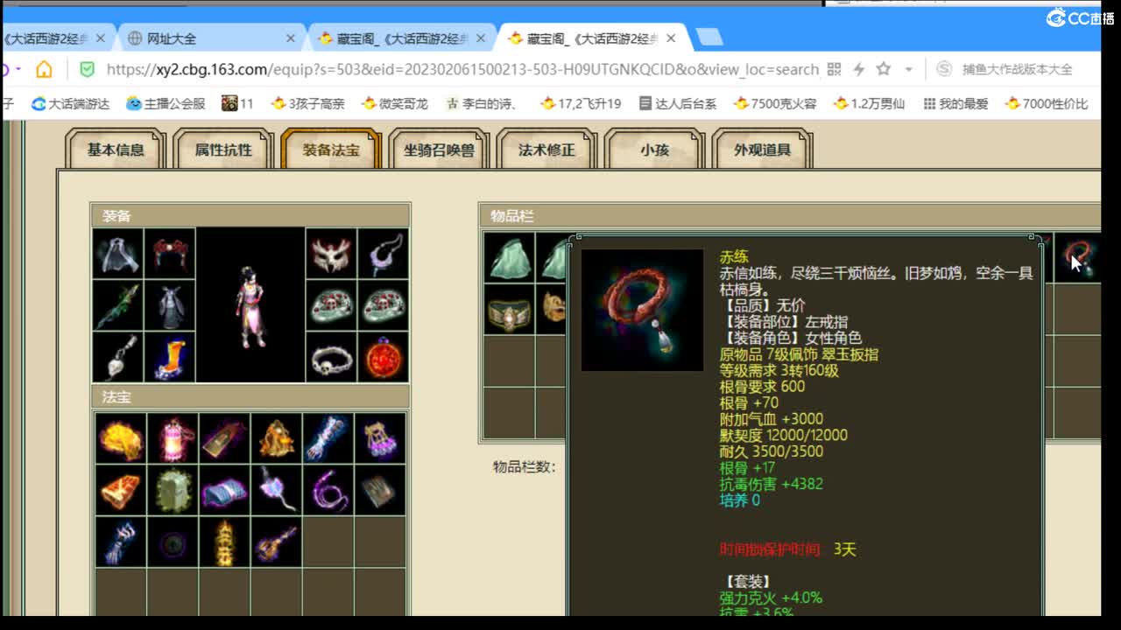Screen dimensions: 1121x630
Task: Select the orange brick magic treasure
Action: click(121, 490)
